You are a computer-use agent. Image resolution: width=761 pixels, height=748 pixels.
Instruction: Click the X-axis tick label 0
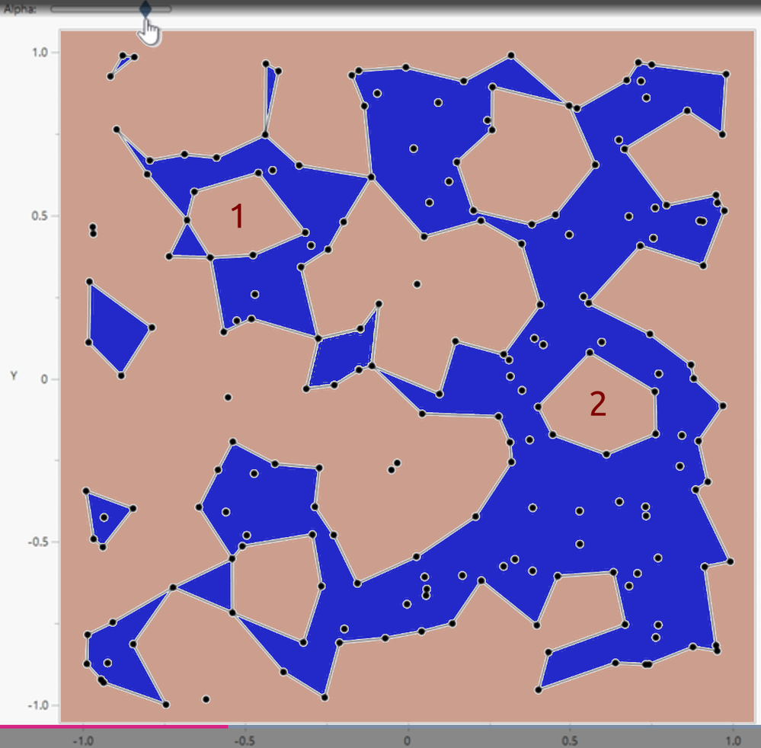(408, 741)
